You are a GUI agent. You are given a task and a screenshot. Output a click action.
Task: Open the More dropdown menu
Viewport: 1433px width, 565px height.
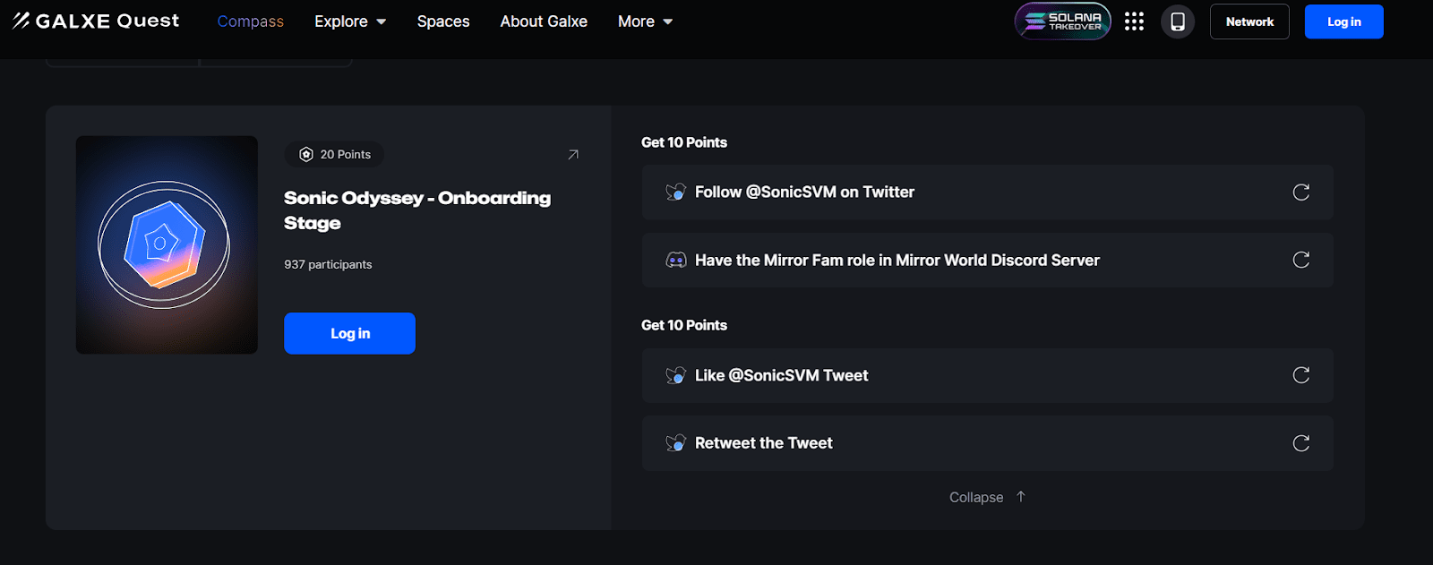[x=645, y=21]
